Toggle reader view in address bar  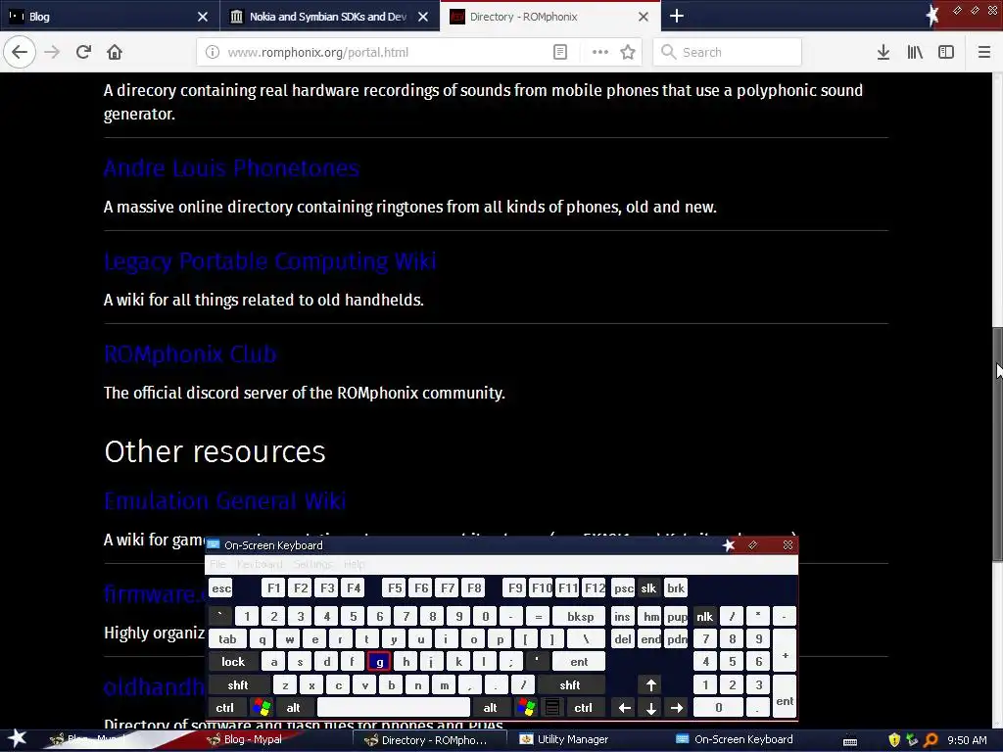pyautogui.click(x=559, y=53)
